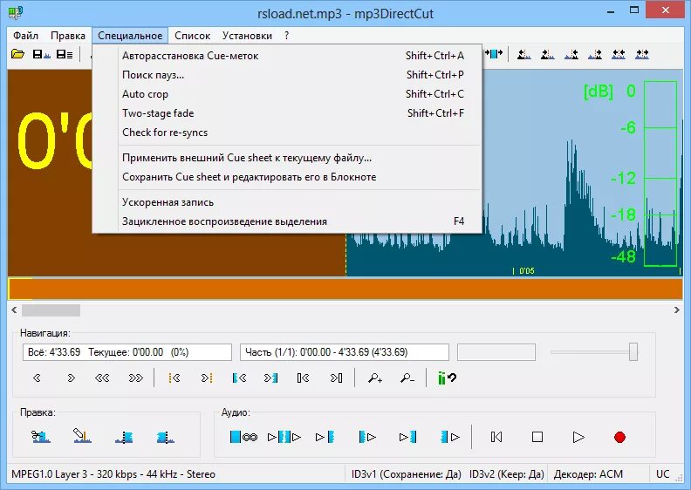Zoom out with the magnifier minus icon
Screen dimensions: 691x490
coord(407,378)
